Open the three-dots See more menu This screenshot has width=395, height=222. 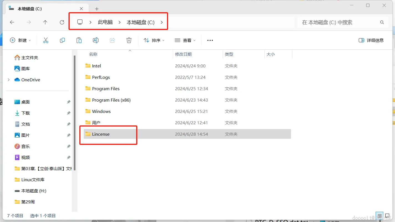210,40
